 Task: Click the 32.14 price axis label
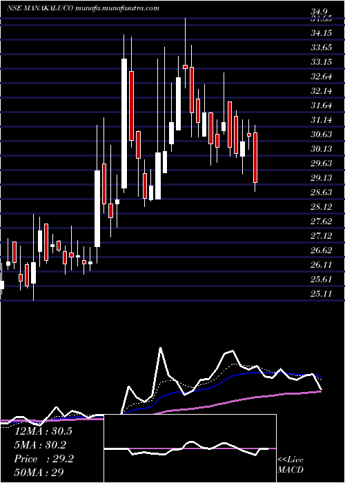322,91
